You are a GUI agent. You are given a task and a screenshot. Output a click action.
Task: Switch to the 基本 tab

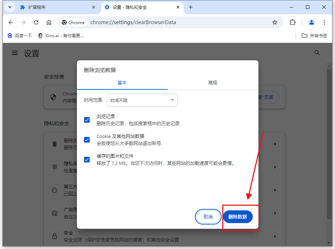click(122, 83)
